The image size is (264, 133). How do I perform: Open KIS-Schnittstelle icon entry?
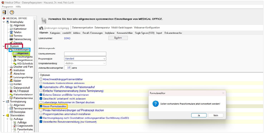pyautogui.click(x=15, y=63)
